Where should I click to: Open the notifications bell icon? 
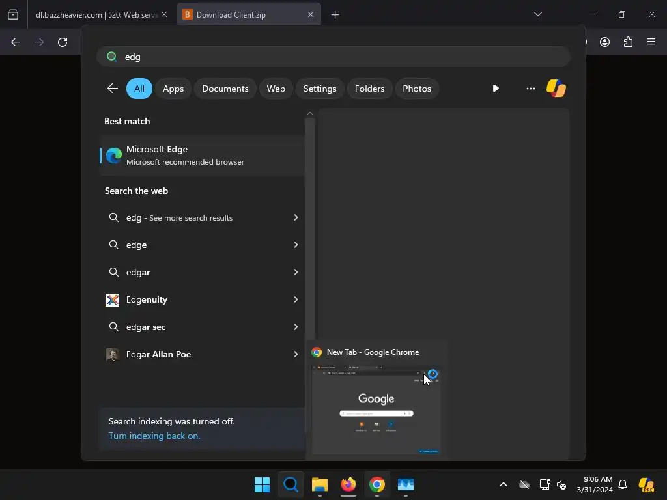click(x=623, y=484)
